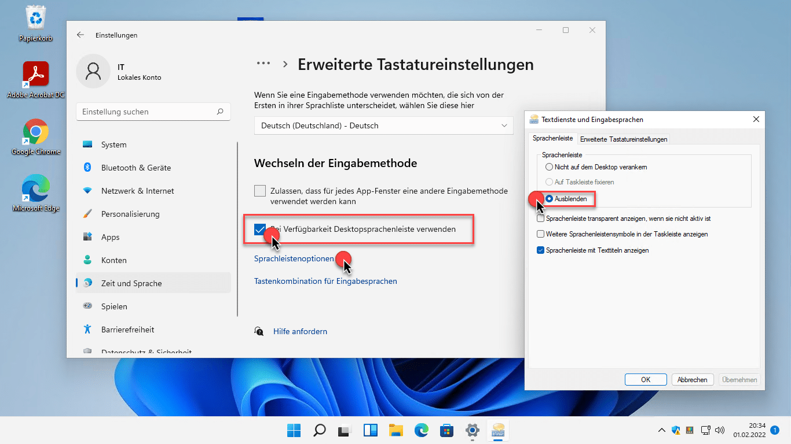The width and height of the screenshot is (791, 444).
Task: Go back with the Einstellungen back arrow
Action: 80,35
